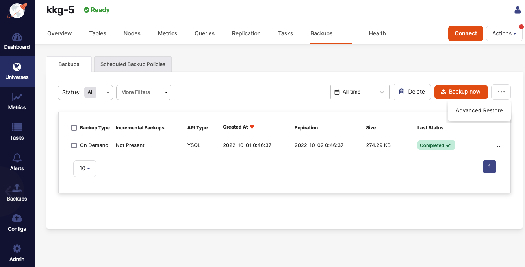This screenshot has width=525, height=267.
Task: Click the Backup now button
Action: point(461,92)
